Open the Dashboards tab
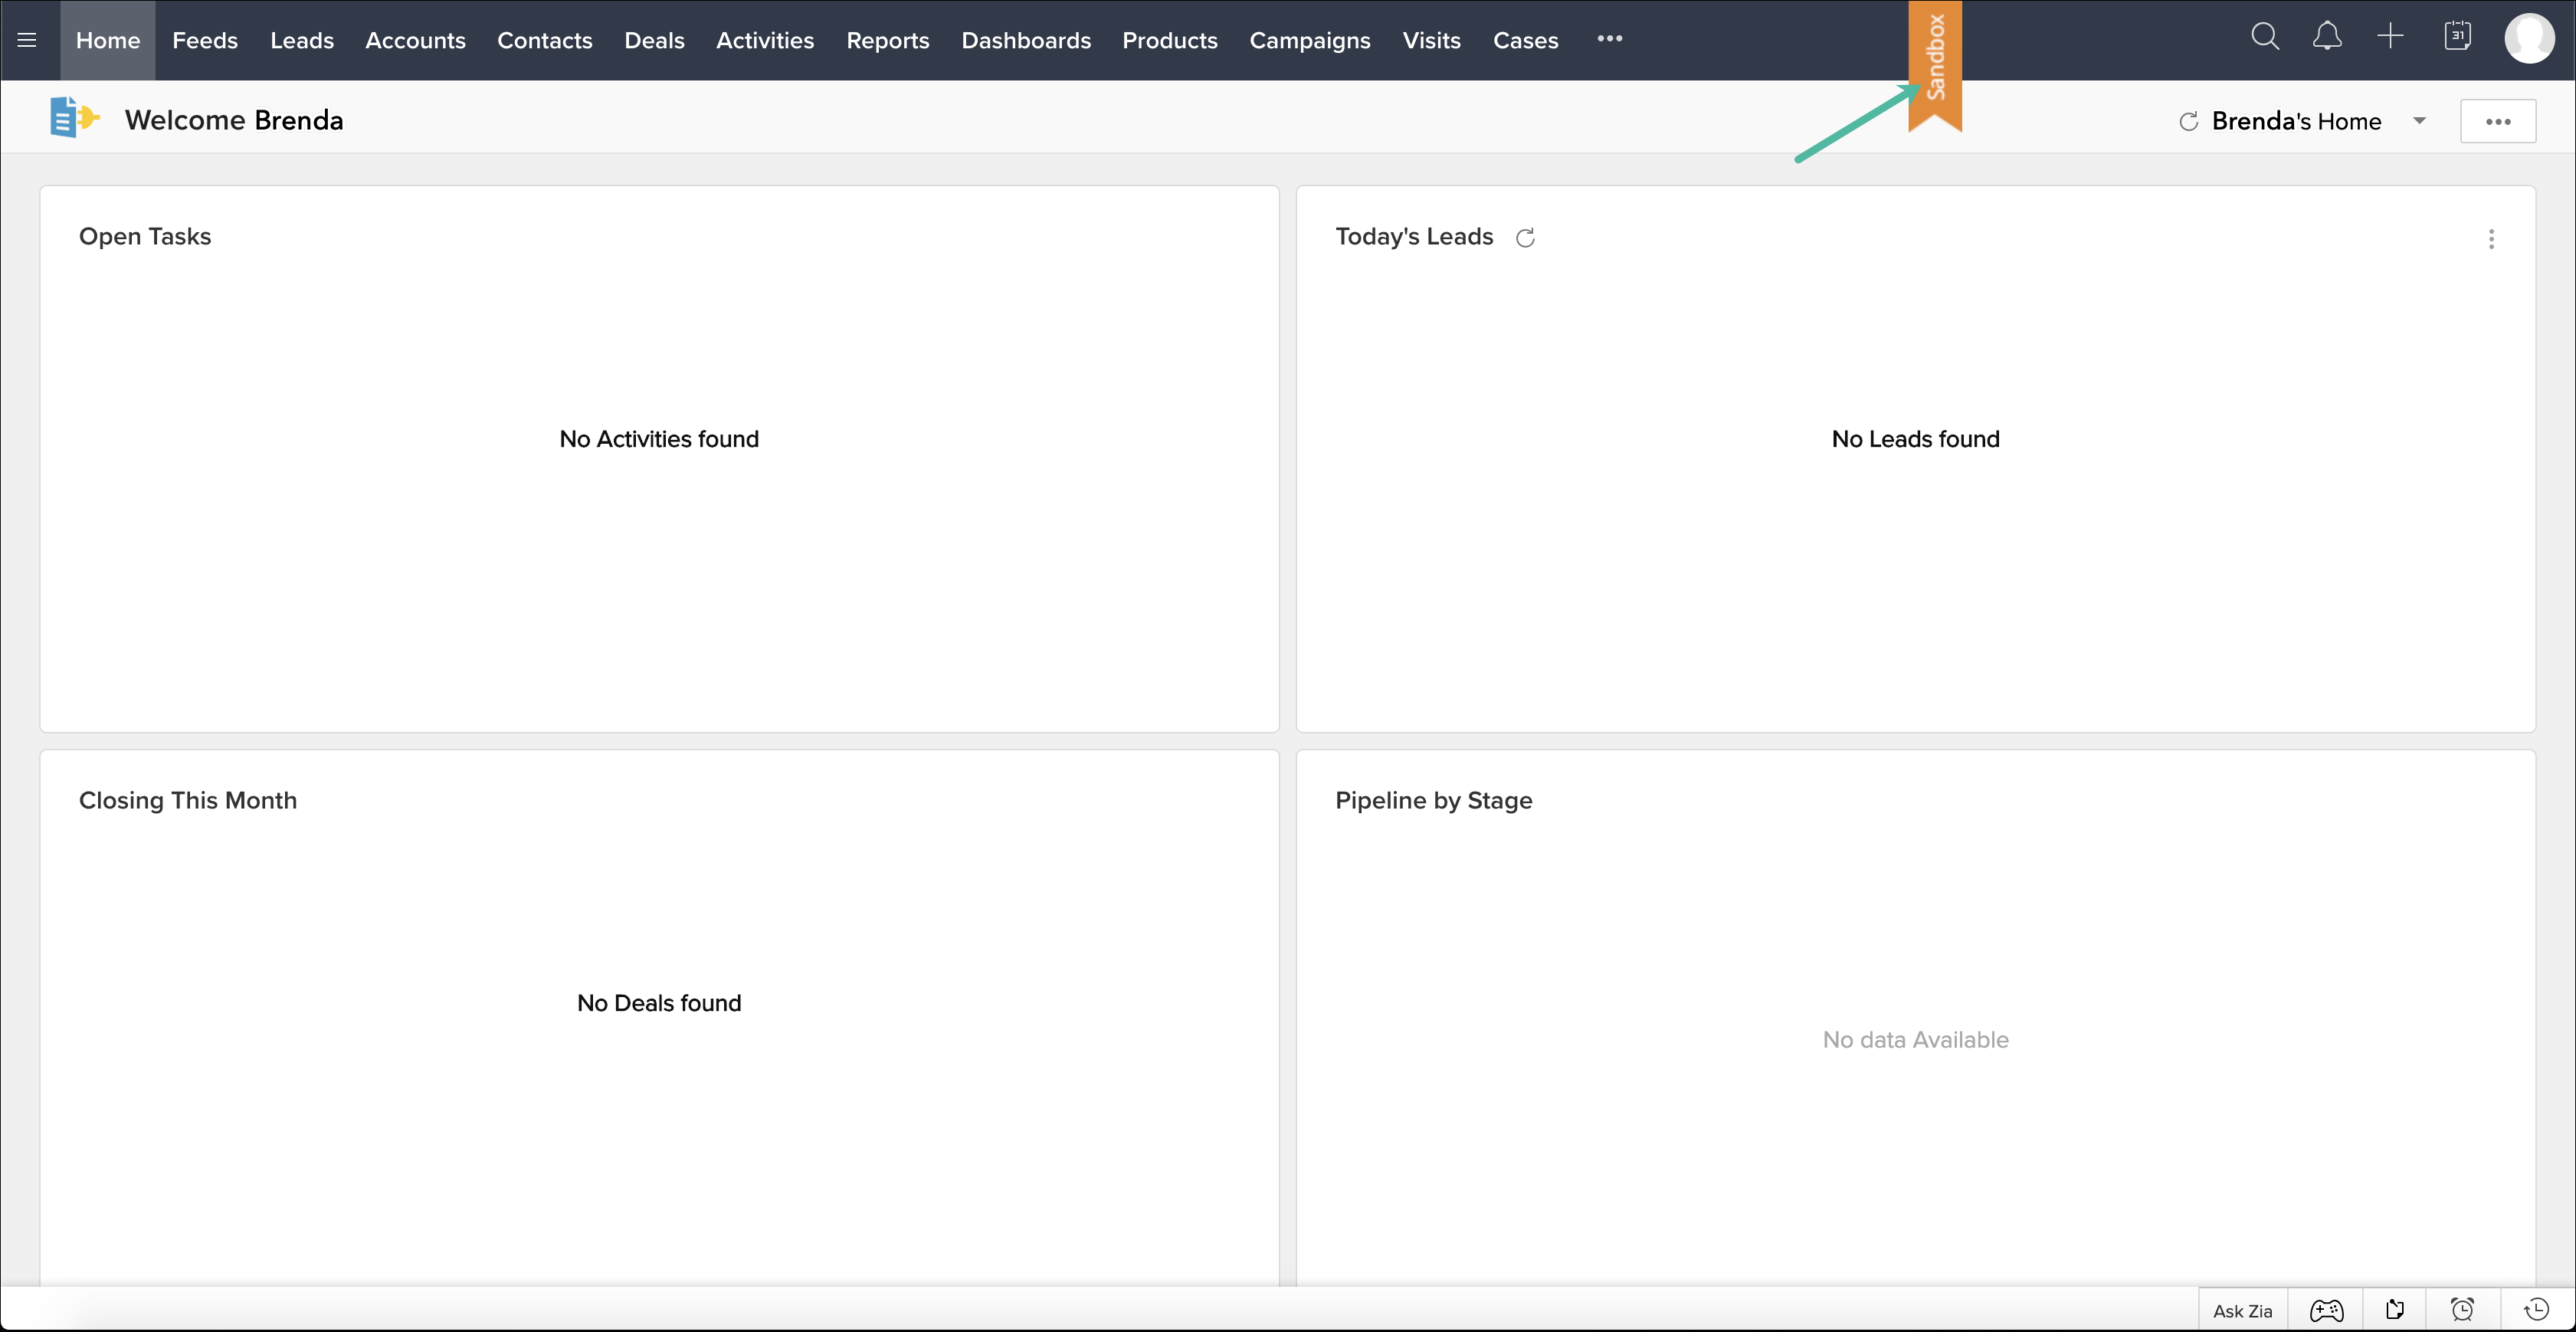Viewport: 2576px width, 1332px height. (1025, 40)
